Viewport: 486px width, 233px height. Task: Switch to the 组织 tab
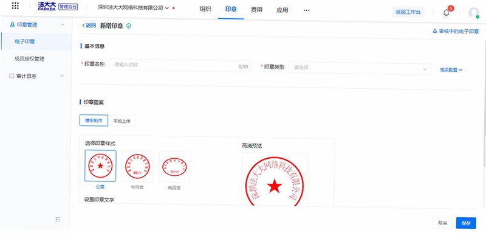205,9
